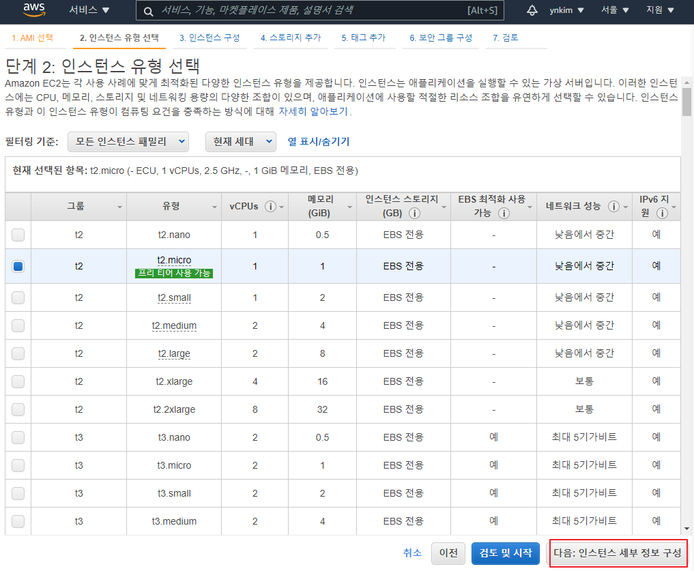
Task: Click the 이전 previous button
Action: [x=448, y=553]
